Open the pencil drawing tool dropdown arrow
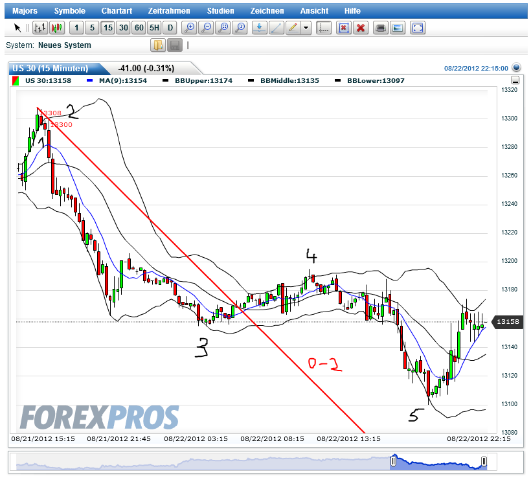The width and height of the screenshot is (531, 478). (x=306, y=28)
